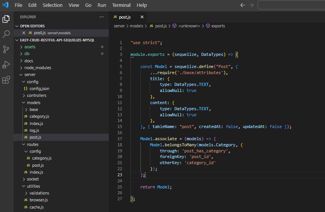The height and width of the screenshot is (212, 325).
Task: Open the Terminal menu
Action: [121, 5]
